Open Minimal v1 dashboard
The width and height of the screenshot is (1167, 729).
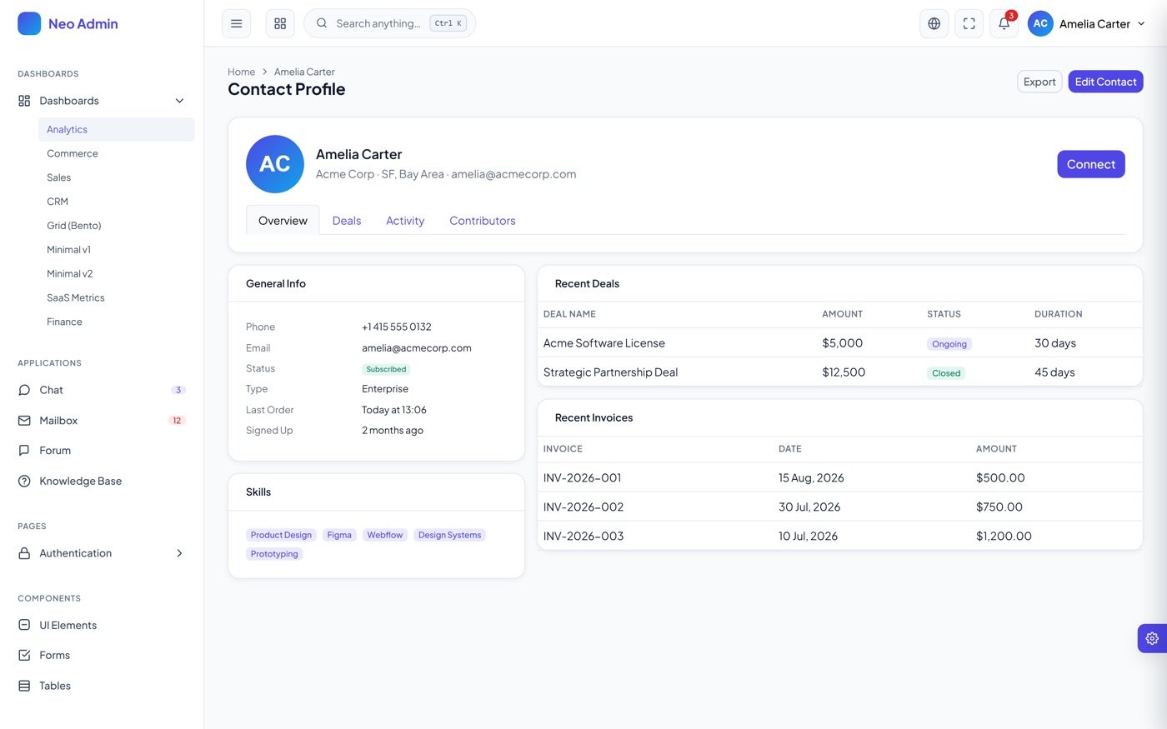pos(116,250)
